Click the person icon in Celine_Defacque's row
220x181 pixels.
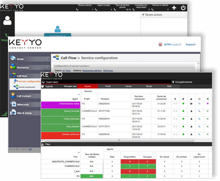coord(191,119)
